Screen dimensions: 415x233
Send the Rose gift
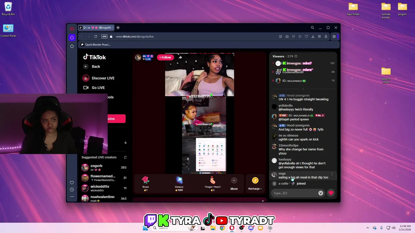point(146,184)
